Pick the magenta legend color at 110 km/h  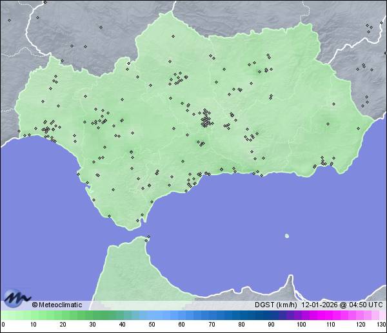(x=330, y=315)
